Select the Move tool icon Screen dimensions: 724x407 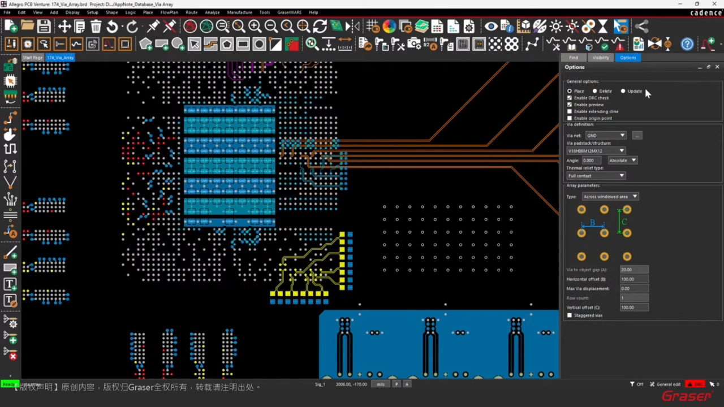[64, 26]
